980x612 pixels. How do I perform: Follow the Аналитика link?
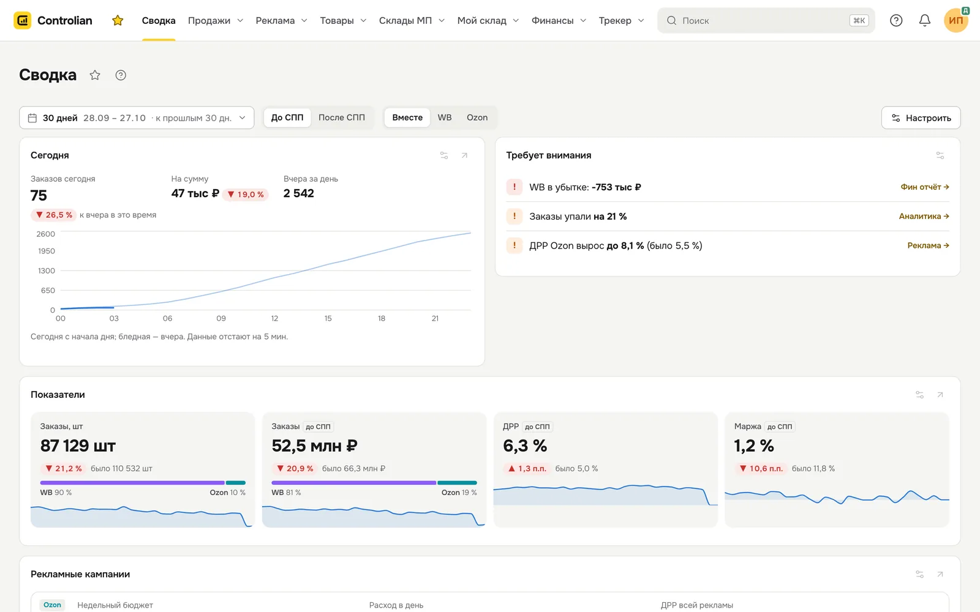(924, 216)
